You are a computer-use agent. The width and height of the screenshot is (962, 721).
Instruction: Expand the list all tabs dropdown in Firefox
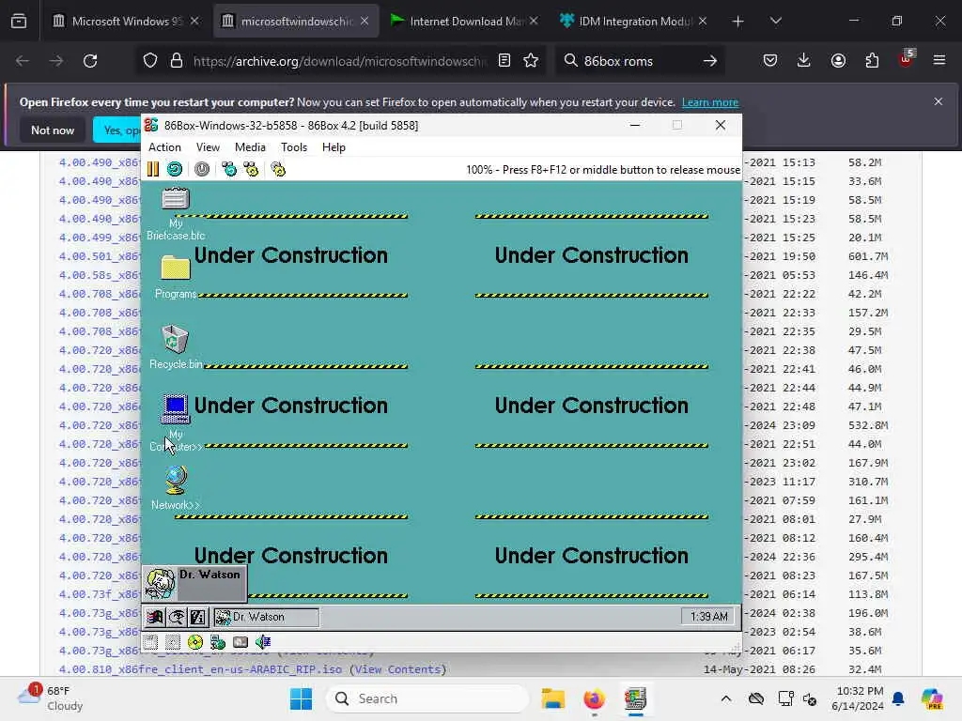[775, 22]
